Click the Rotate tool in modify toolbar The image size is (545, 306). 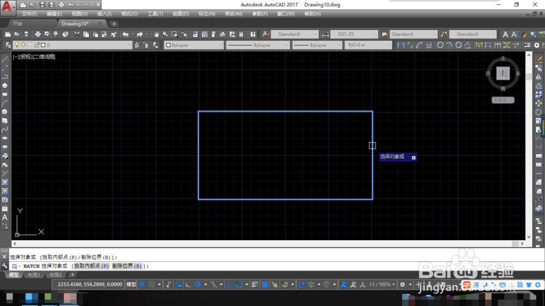click(x=539, y=112)
